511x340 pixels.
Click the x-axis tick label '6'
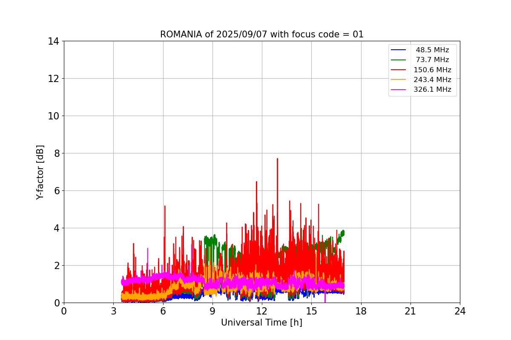tap(163, 311)
